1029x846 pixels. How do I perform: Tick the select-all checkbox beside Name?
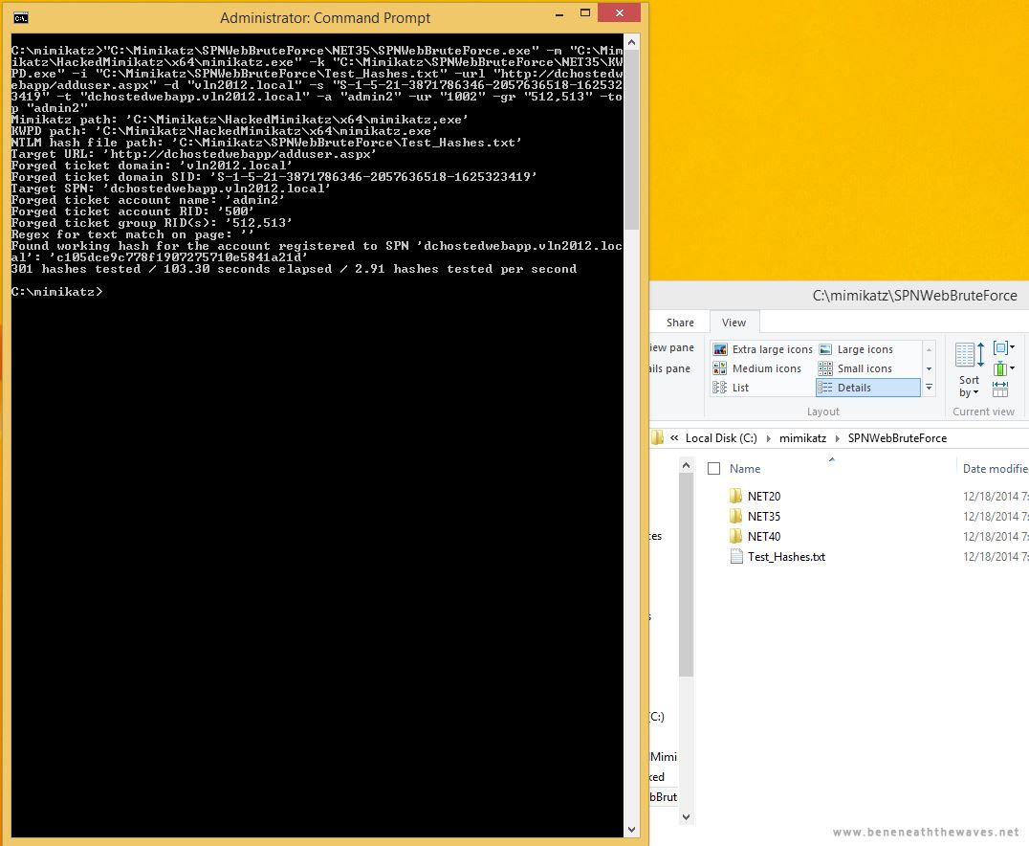pyautogui.click(x=714, y=468)
